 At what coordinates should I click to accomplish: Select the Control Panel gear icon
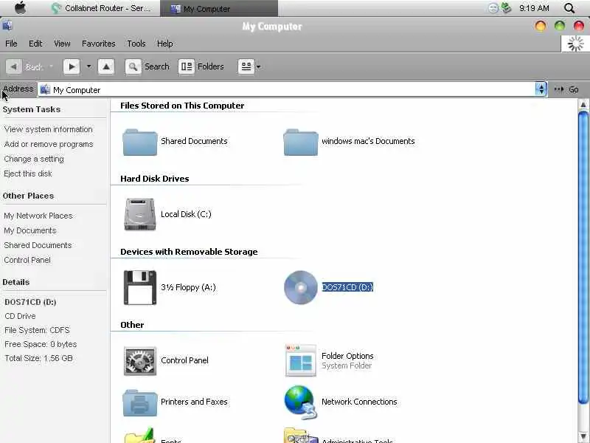click(140, 361)
